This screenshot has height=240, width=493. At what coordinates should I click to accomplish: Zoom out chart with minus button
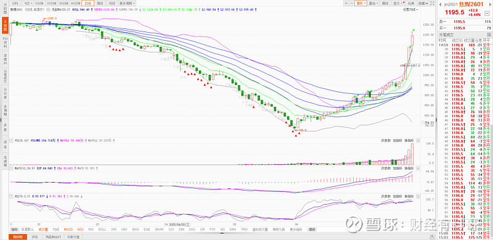click(352, 3)
